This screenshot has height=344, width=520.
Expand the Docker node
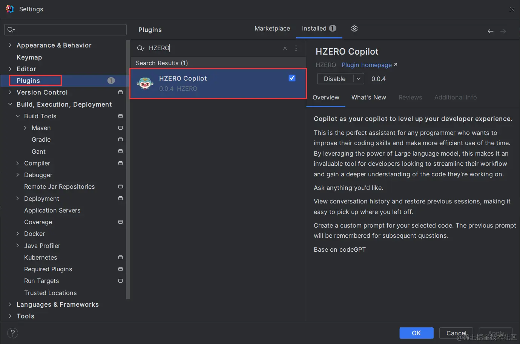[17, 234]
